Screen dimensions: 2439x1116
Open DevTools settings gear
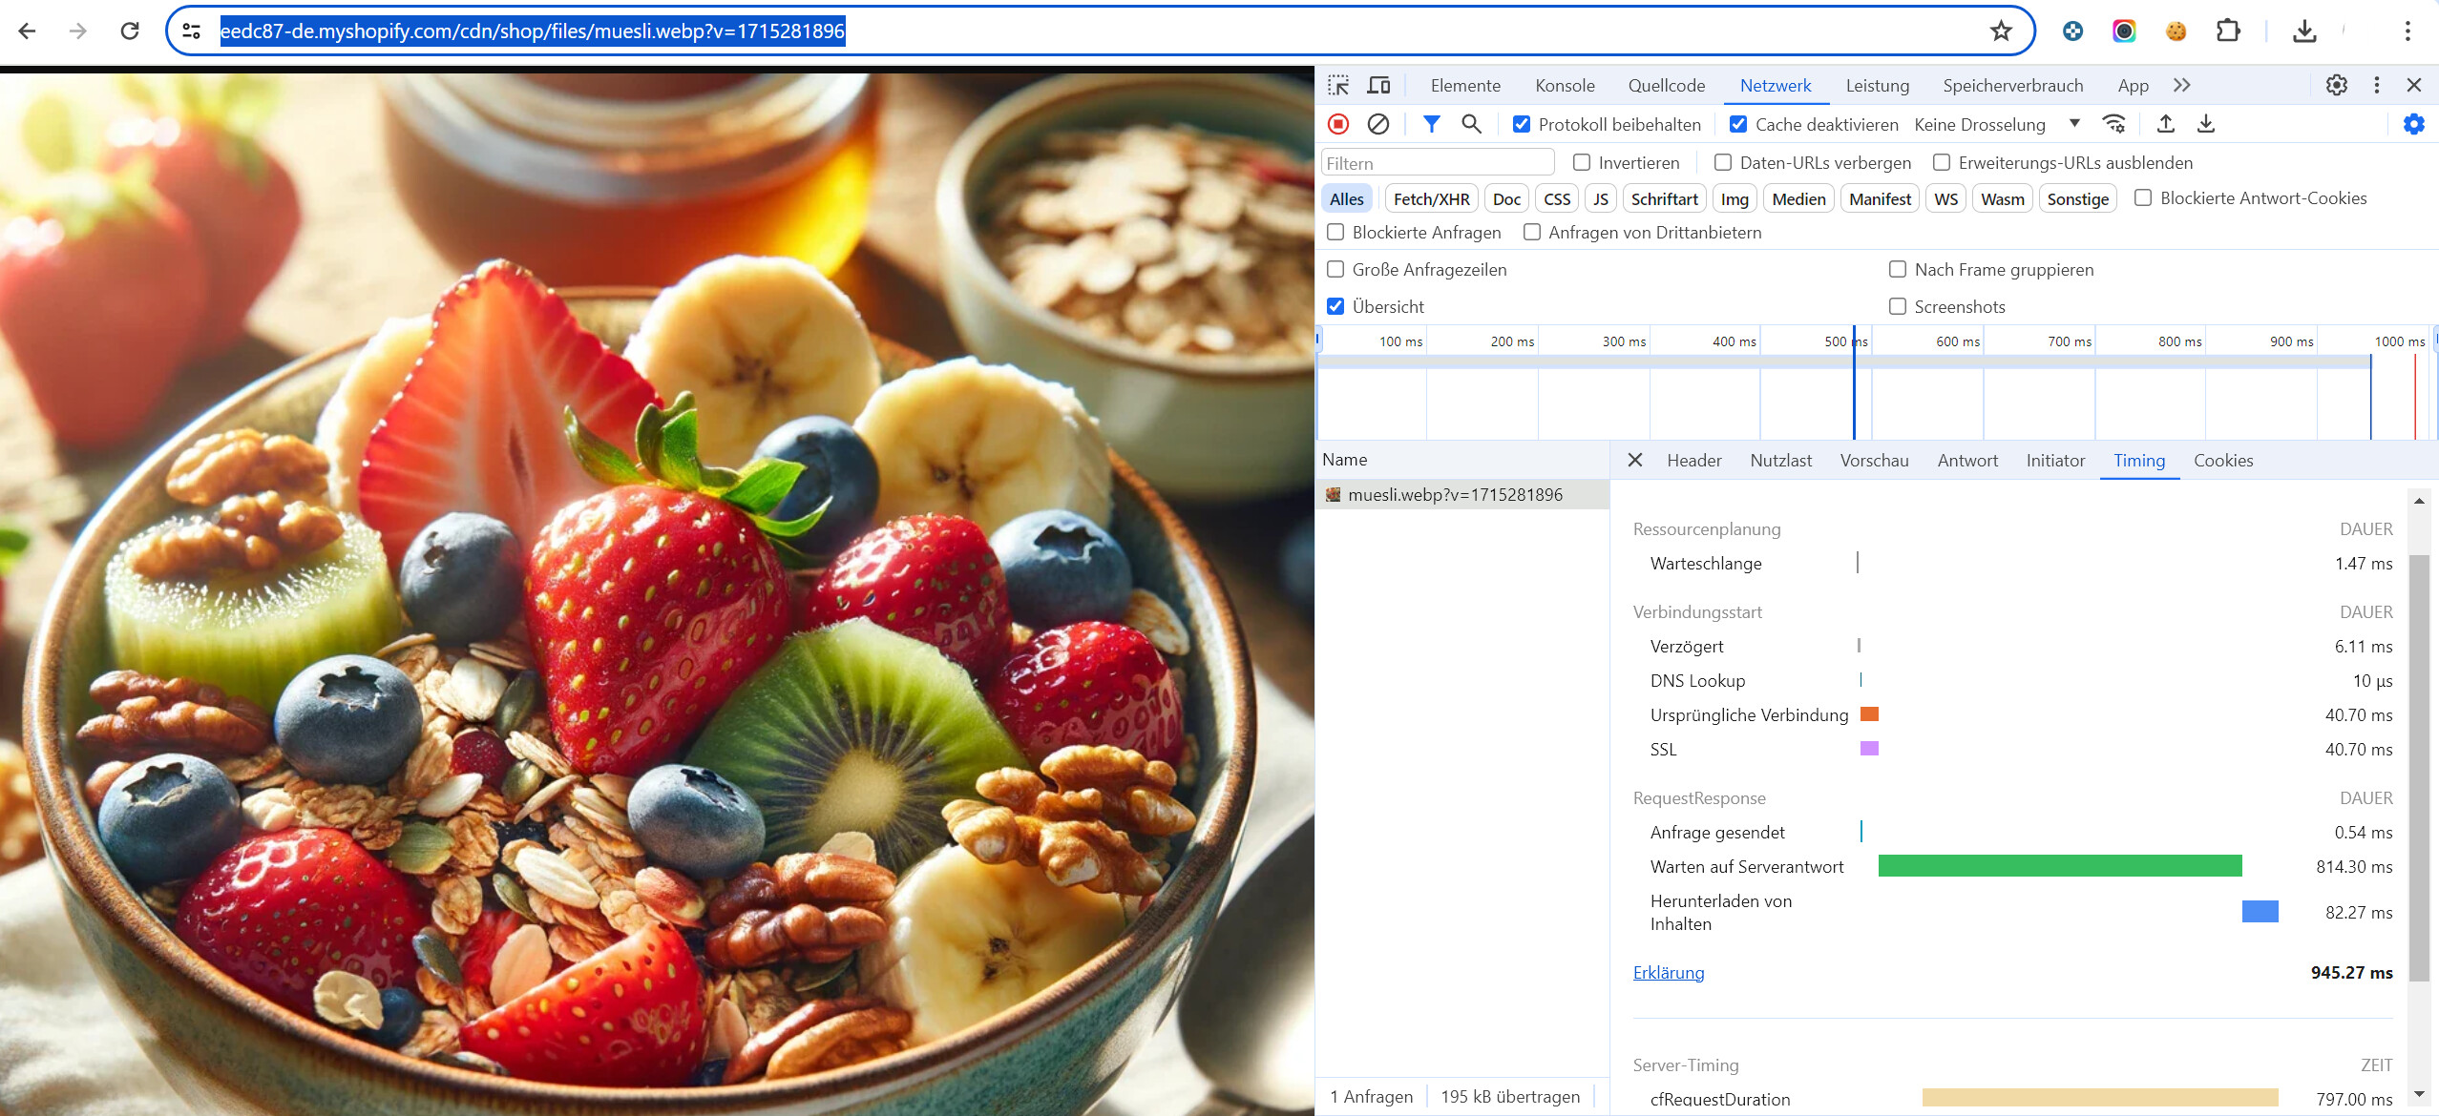click(x=2336, y=86)
